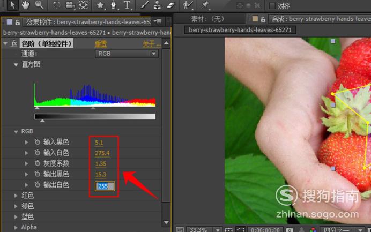This screenshot has width=371, height=232.
Task: Select the star Shape tool
Action: click(x=100, y=5)
